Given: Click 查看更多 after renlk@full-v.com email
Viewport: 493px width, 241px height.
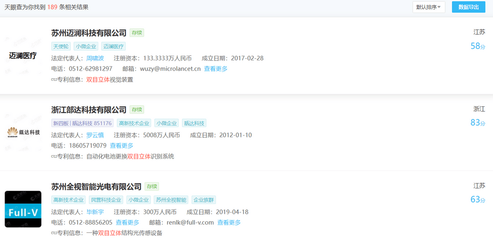Looking at the screenshot, I should (x=229, y=222).
